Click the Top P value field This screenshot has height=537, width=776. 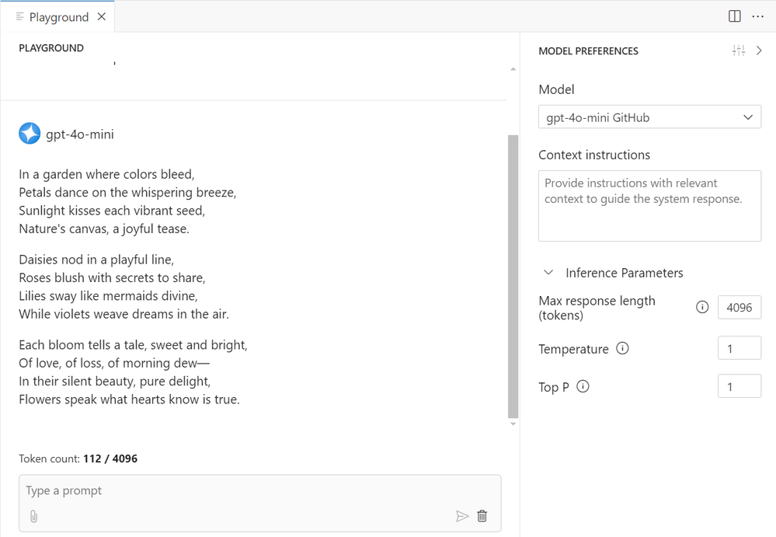[x=739, y=386]
